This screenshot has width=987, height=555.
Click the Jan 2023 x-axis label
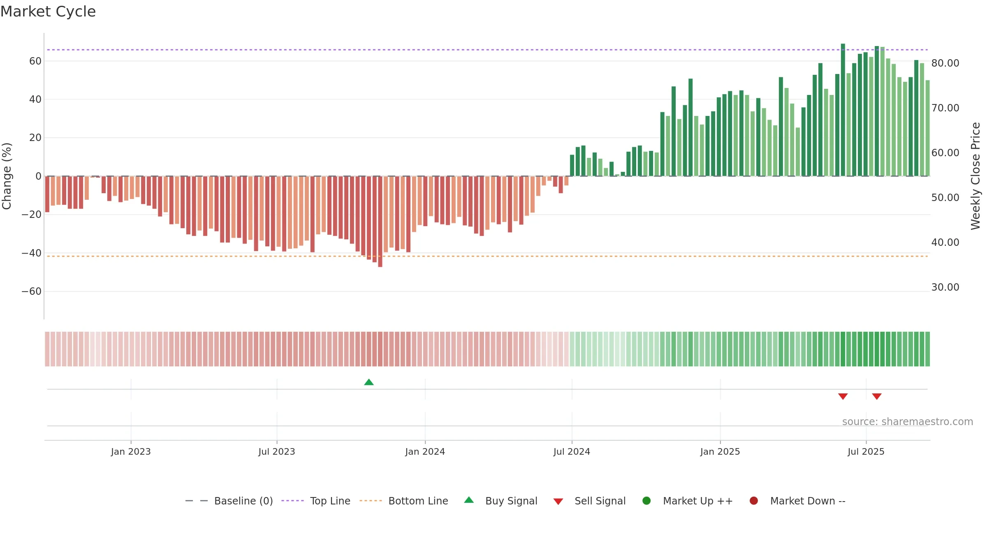coord(131,452)
